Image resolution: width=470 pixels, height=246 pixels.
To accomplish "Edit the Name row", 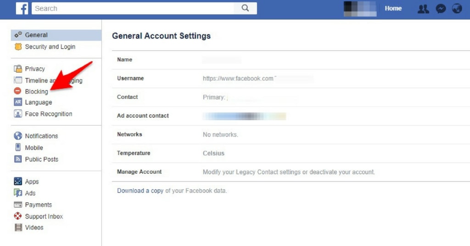I will click(291, 60).
